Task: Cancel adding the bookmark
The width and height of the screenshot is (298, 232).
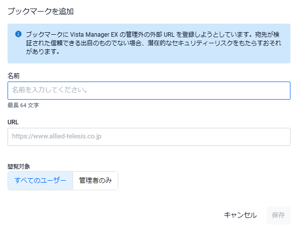Action: [x=240, y=215]
